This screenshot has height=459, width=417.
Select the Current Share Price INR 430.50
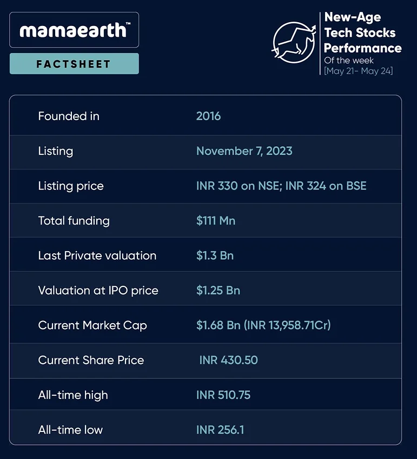click(228, 360)
